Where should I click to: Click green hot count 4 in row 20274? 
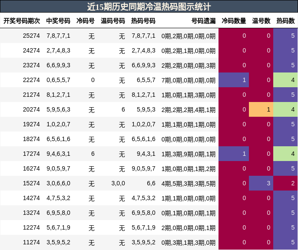coord(285,109)
